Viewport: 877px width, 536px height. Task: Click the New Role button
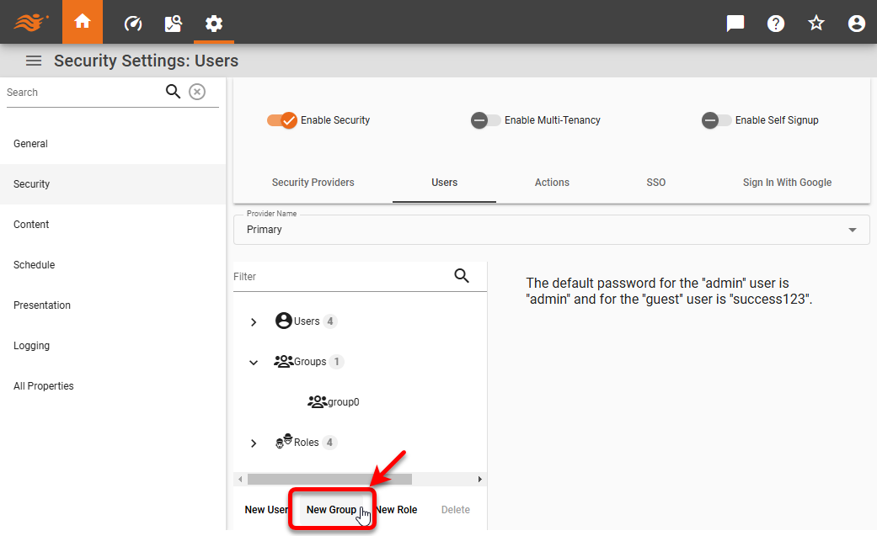click(395, 509)
